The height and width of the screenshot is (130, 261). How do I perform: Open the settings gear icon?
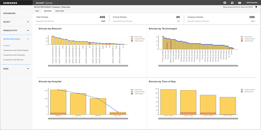pyautogui.click(x=224, y=2)
